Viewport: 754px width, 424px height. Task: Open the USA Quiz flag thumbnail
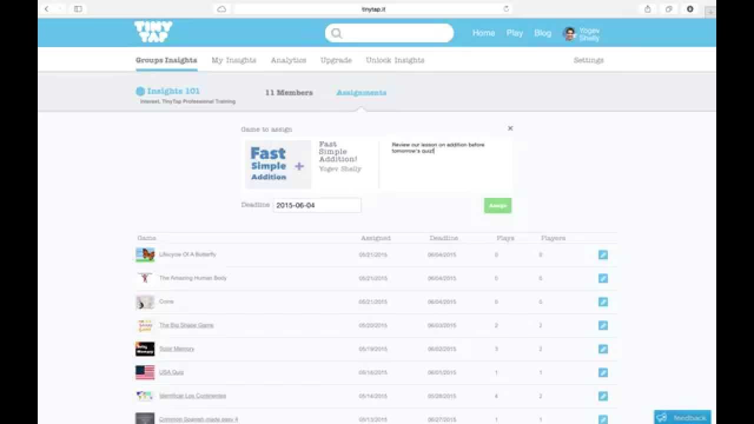pos(145,373)
